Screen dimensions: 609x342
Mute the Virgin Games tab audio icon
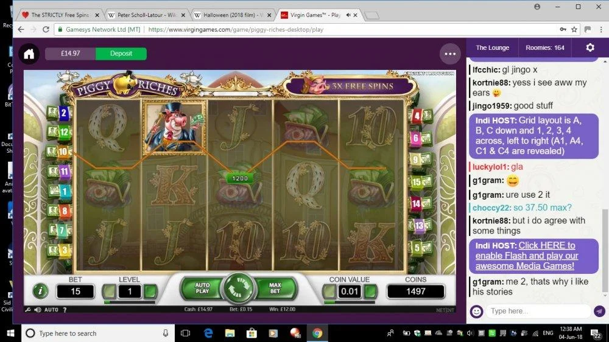pos(348,15)
